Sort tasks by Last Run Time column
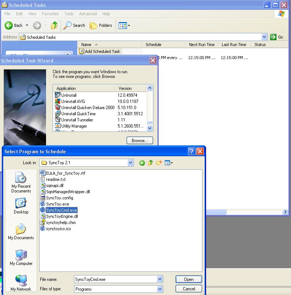This screenshot has width=291, height=295. [x=234, y=45]
